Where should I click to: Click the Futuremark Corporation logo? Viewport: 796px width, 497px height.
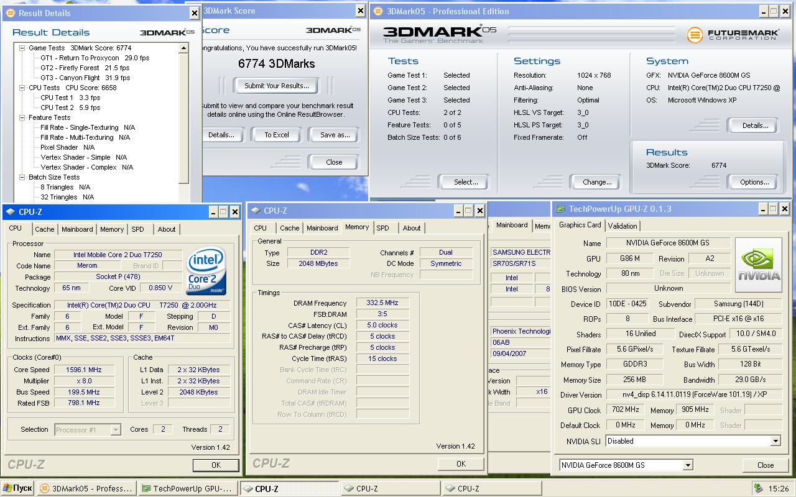(733, 35)
